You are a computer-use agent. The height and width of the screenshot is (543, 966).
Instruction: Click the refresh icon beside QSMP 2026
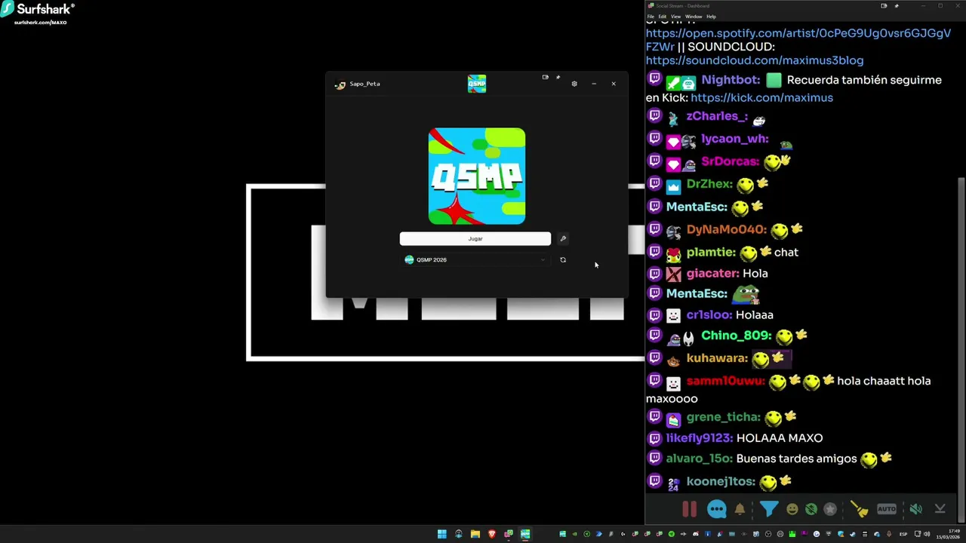click(x=563, y=259)
